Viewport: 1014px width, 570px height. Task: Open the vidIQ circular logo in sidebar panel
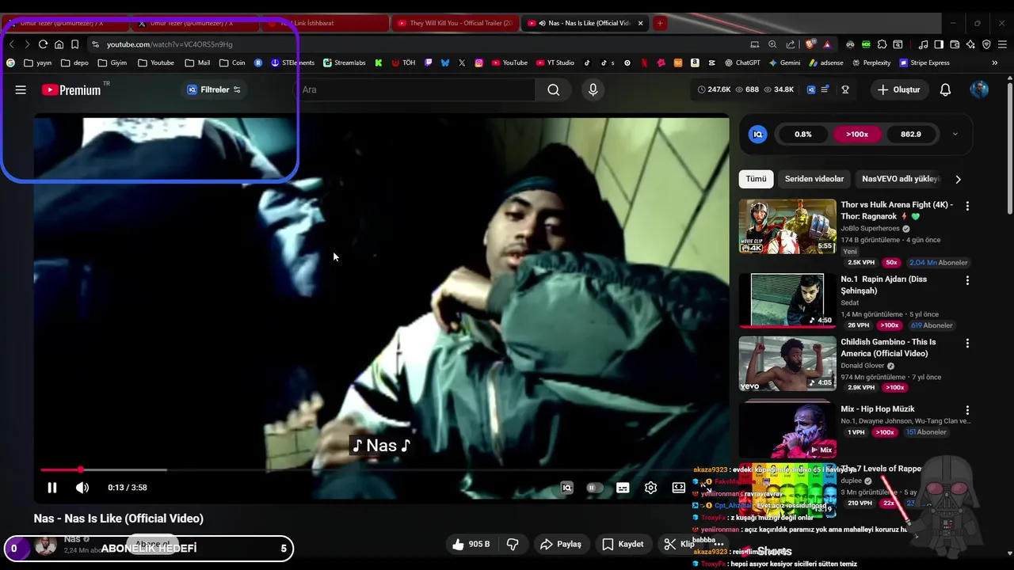757,135
